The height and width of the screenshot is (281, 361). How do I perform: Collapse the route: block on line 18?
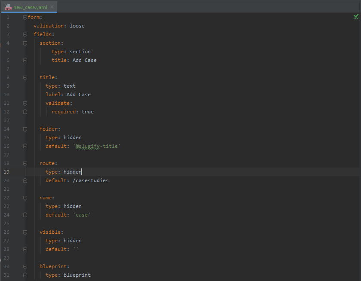tap(25, 163)
